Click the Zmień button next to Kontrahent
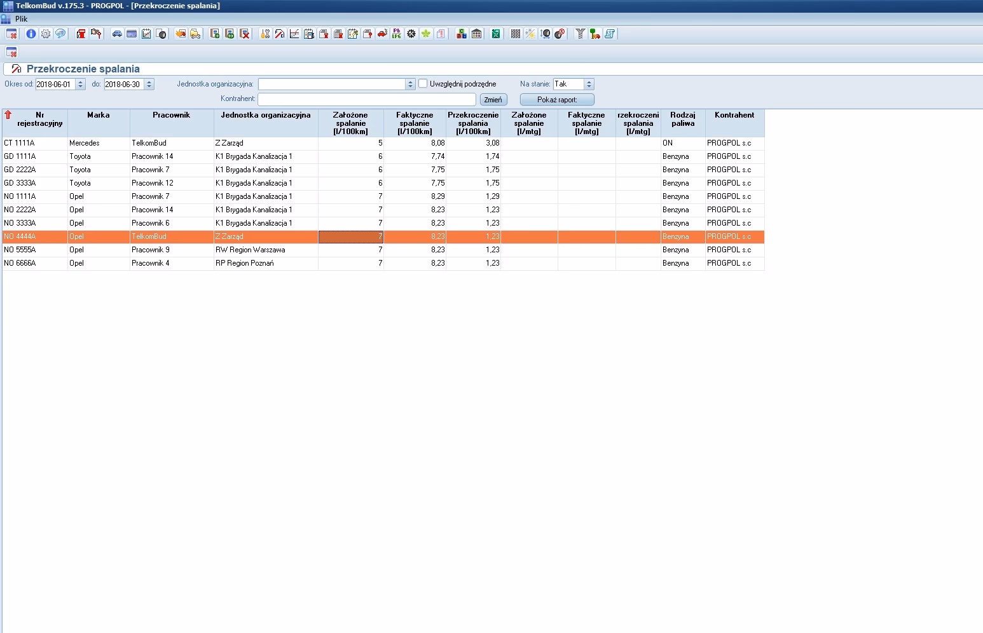 (493, 100)
